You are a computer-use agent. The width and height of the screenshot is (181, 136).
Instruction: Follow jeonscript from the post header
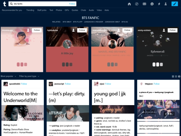click(68, 84)
